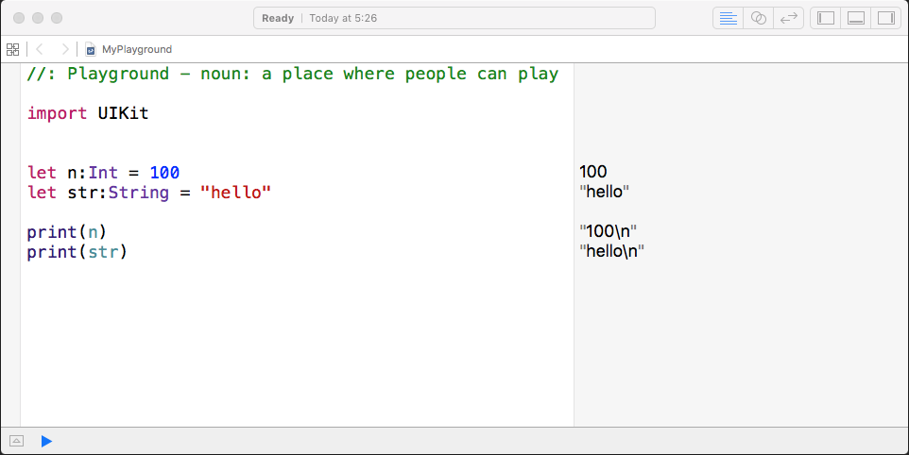Click the playground comment line
The image size is (909, 455).
point(293,74)
